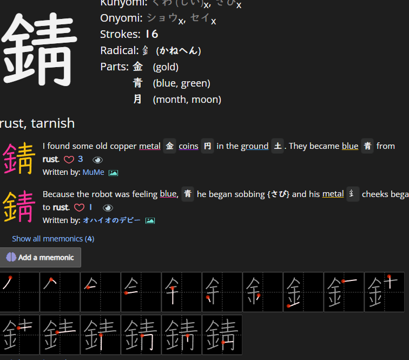Toggle the eye icon on the robot mnemonic

(x=108, y=207)
